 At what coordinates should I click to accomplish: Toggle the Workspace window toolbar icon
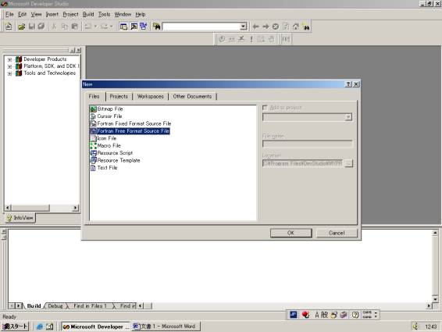point(123,27)
